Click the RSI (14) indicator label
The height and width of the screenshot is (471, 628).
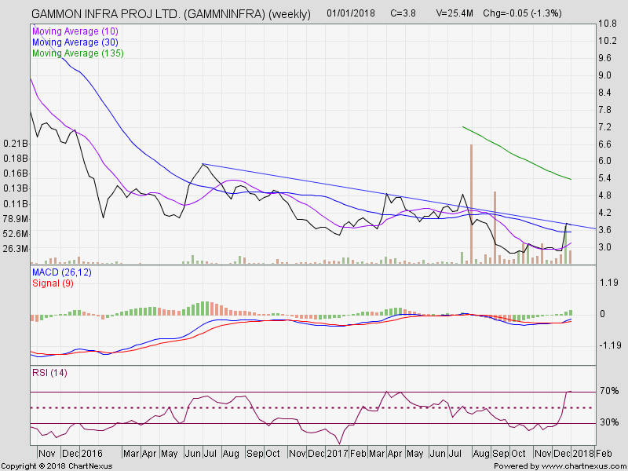[x=49, y=373]
